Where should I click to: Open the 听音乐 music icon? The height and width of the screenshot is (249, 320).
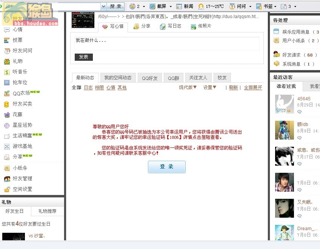[7, 72]
